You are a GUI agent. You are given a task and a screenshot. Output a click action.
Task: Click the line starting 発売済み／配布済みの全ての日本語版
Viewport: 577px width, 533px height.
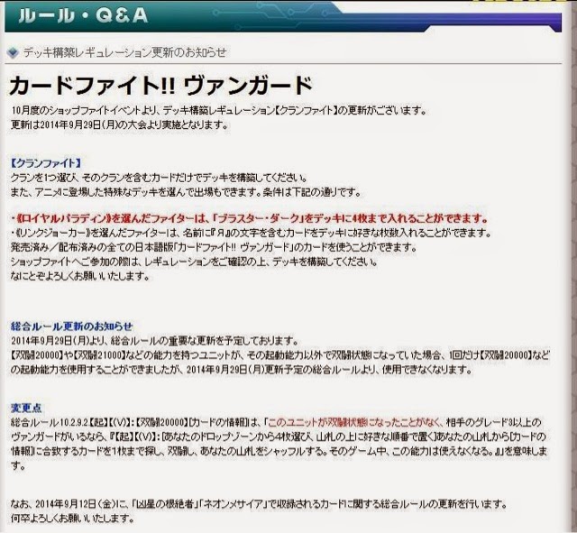pyautogui.click(x=214, y=247)
